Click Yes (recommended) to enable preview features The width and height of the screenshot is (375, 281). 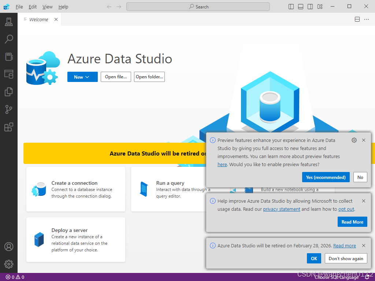(x=326, y=177)
